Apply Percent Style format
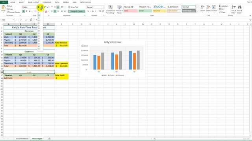The image size is (252, 141). click(x=93, y=11)
